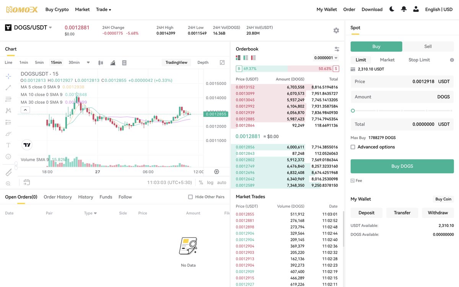459x287 pixels.
Task: Toggle percent scale on chart
Action: pyautogui.click(x=201, y=183)
